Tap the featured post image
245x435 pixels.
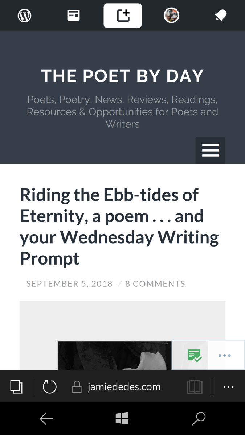pos(114,355)
